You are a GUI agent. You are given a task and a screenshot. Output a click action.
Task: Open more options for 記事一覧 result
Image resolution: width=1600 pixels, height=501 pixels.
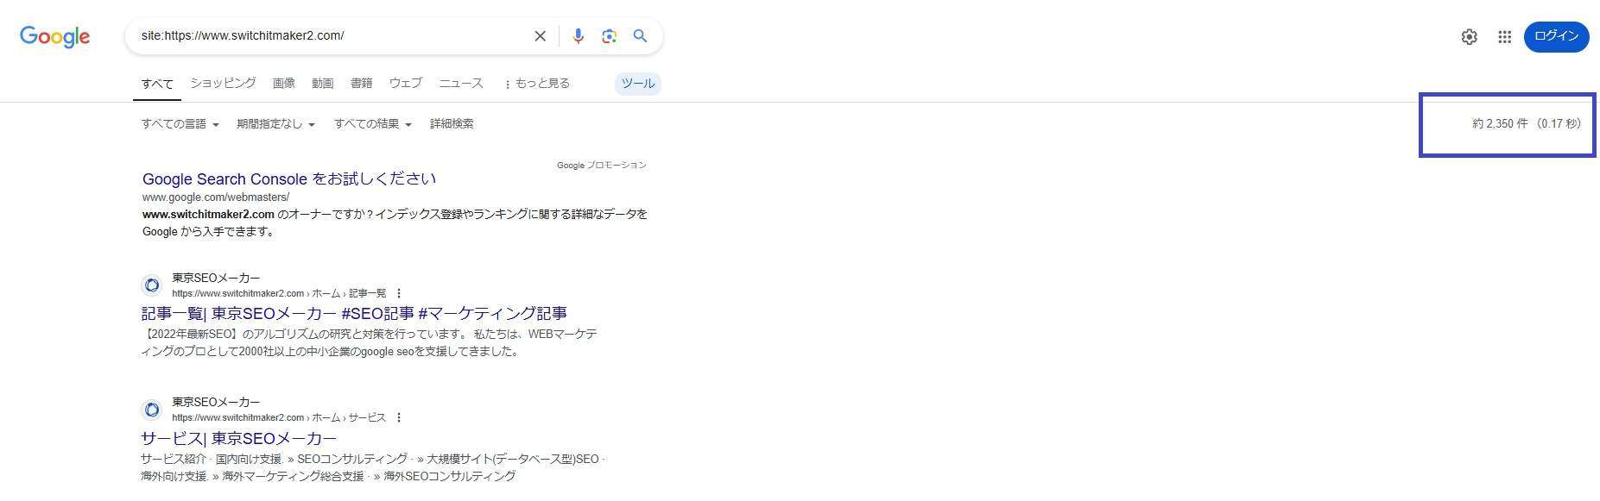pos(399,293)
